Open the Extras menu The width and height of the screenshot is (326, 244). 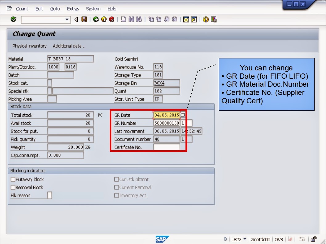click(73, 9)
